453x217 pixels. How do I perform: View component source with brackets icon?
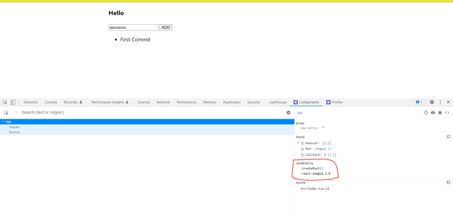tap(447, 112)
